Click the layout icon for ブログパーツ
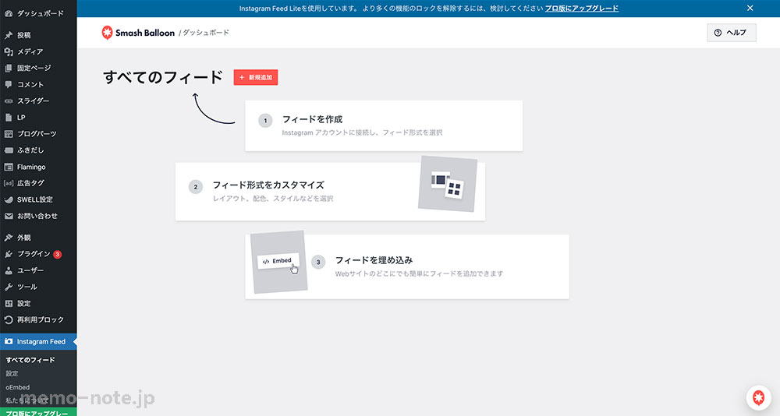Image resolution: width=780 pixels, height=416 pixels. [x=9, y=134]
